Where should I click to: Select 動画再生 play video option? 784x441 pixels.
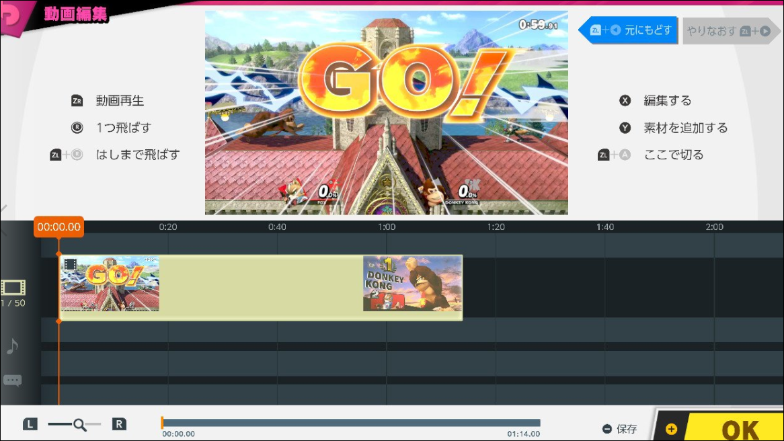120,100
